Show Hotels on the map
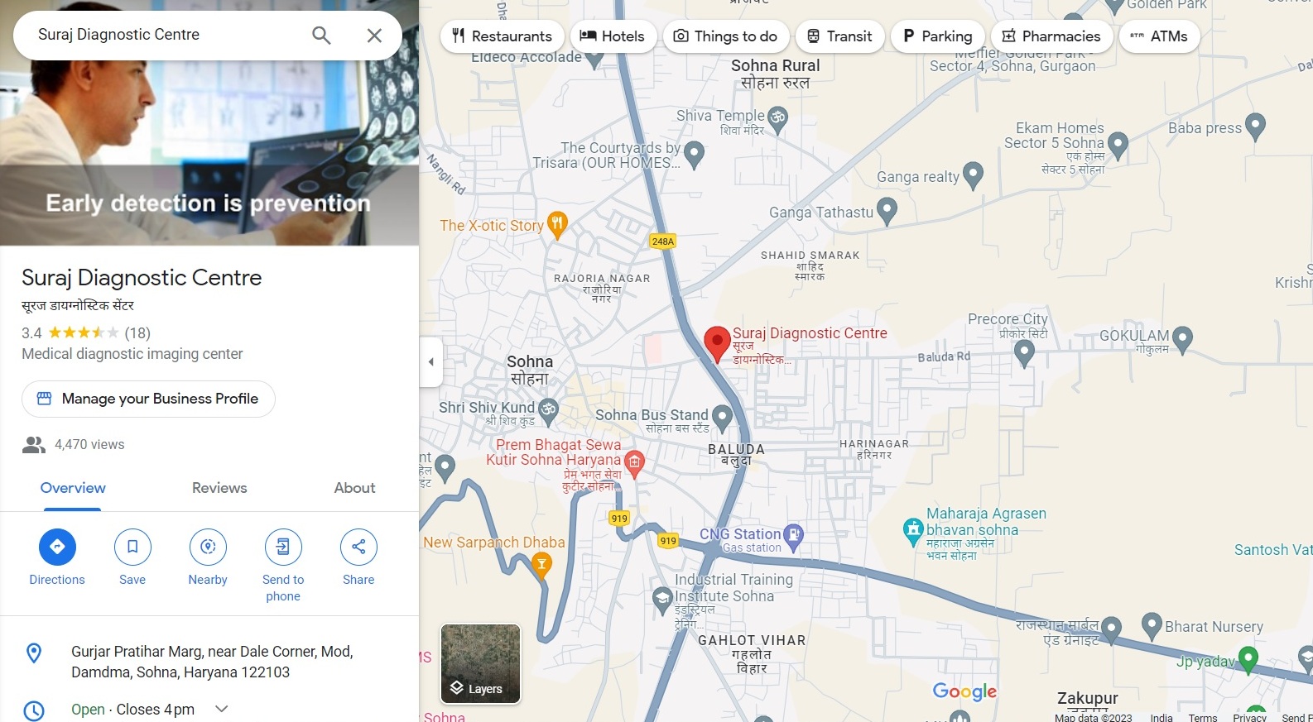This screenshot has height=722, width=1313. 612,36
